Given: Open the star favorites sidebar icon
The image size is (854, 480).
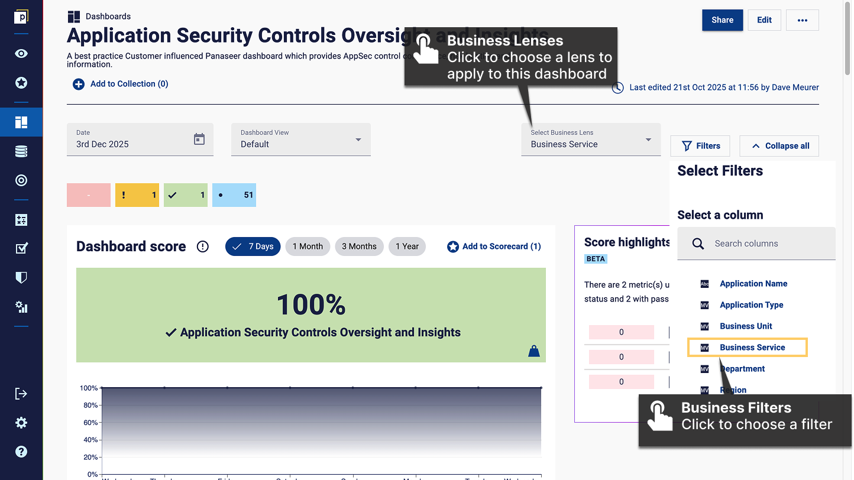Looking at the screenshot, I should pos(21,83).
